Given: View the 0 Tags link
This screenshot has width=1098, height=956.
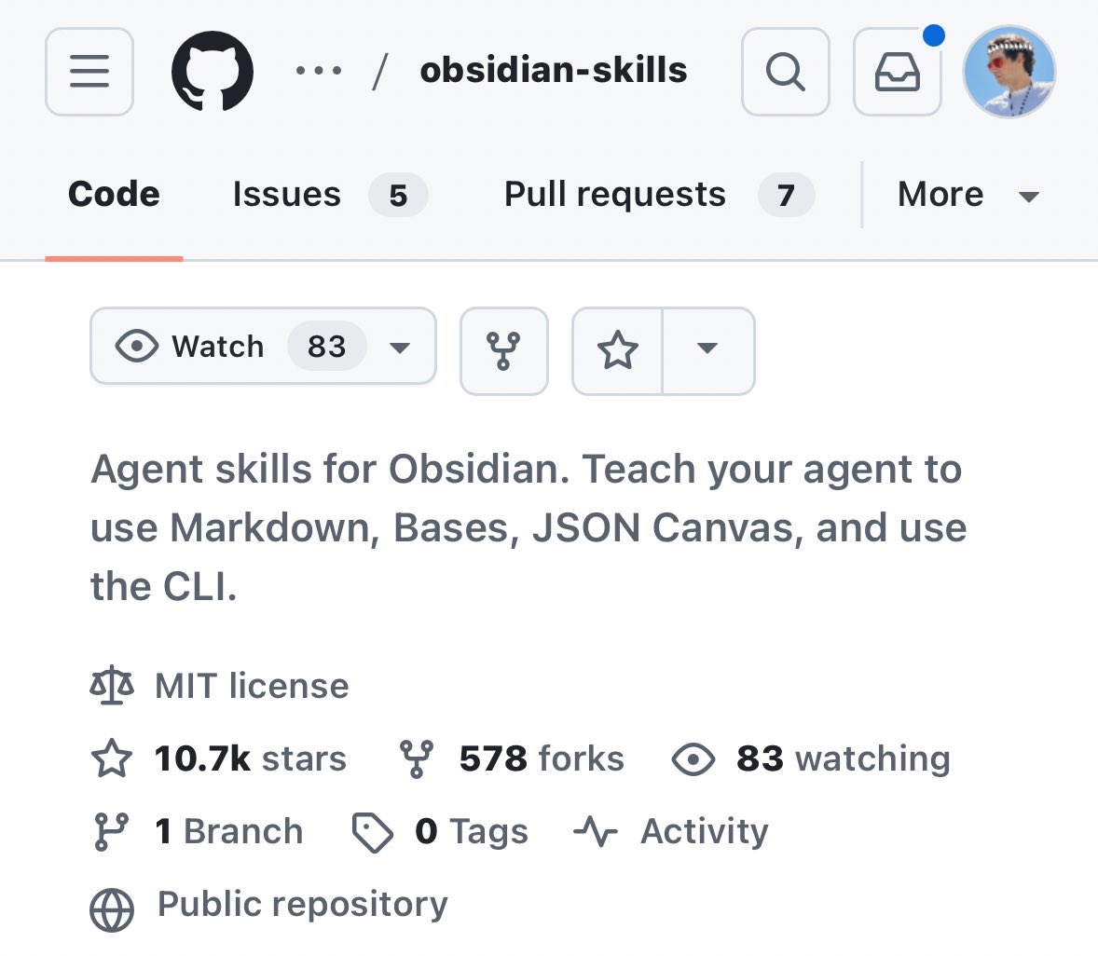Looking at the screenshot, I should [471, 831].
